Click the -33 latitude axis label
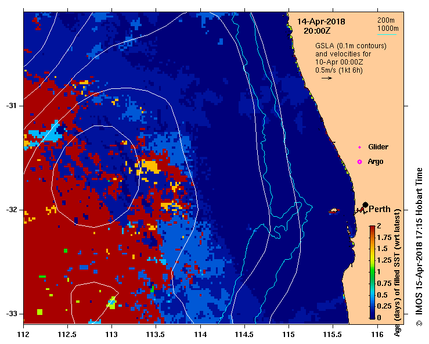Image resolution: width=429 pixels, height=344 pixels. [10, 314]
